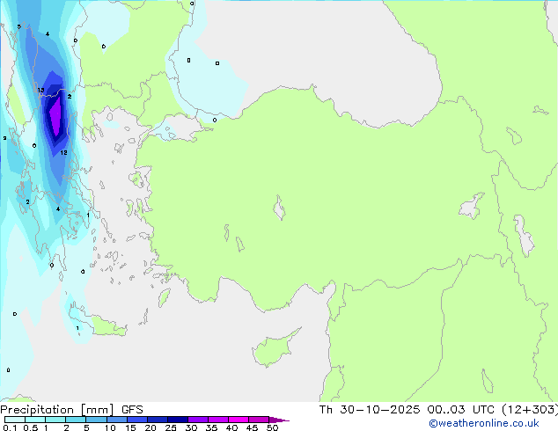Click the "Precipitation [mm]" title text
558x431 pixels.
[57, 410]
